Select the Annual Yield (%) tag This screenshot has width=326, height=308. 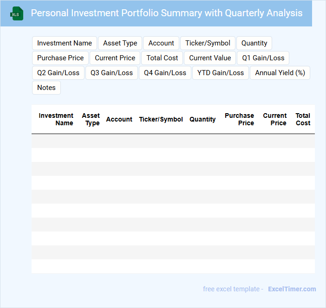[x=280, y=73]
